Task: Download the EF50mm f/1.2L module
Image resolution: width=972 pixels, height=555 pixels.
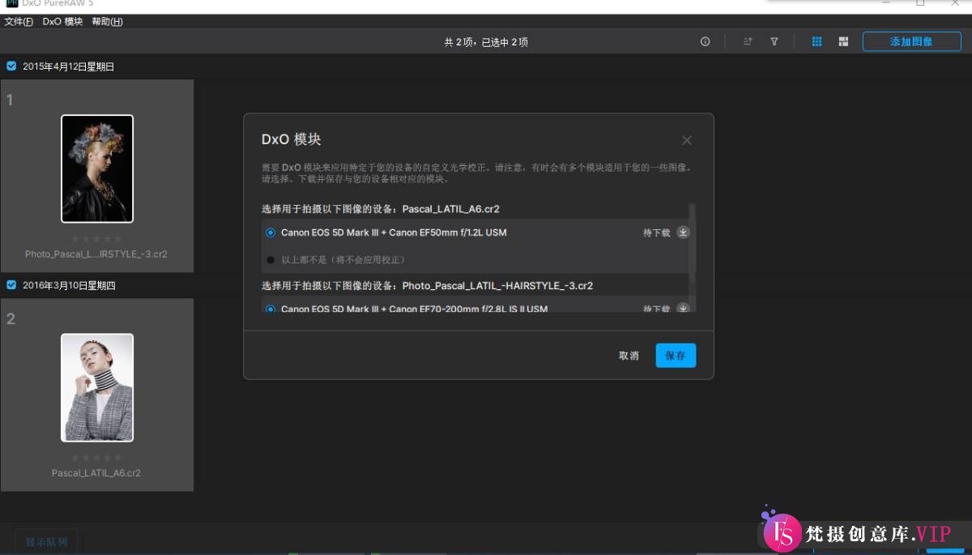Action: (683, 233)
